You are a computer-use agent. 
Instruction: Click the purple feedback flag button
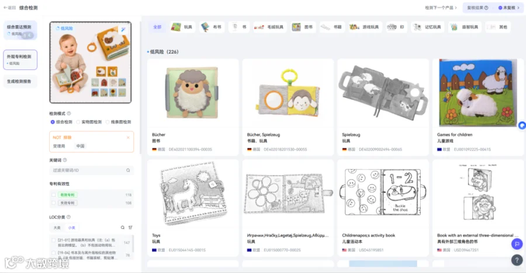point(517,244)
